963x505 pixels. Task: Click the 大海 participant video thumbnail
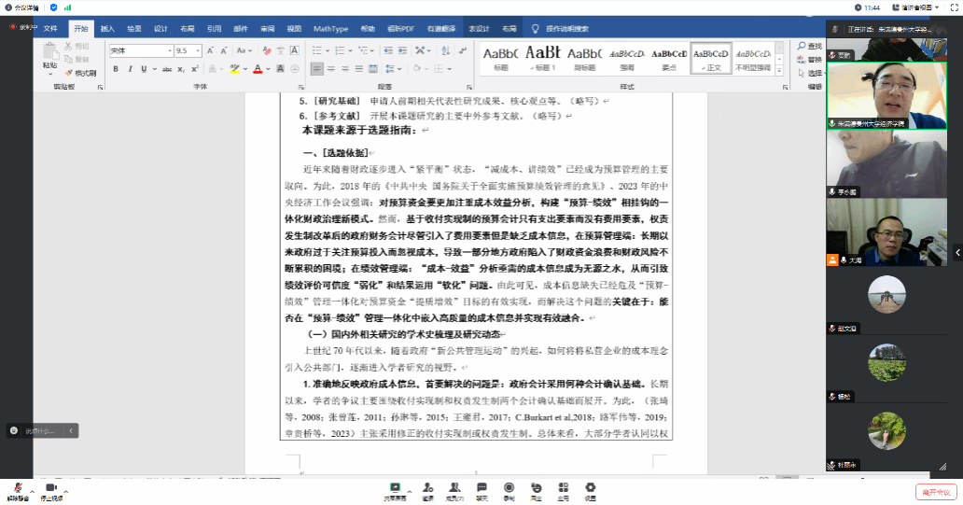pos(865,233)
